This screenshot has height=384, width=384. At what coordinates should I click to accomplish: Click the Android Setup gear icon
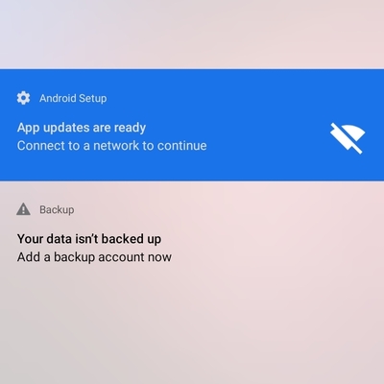coord(23,98)
